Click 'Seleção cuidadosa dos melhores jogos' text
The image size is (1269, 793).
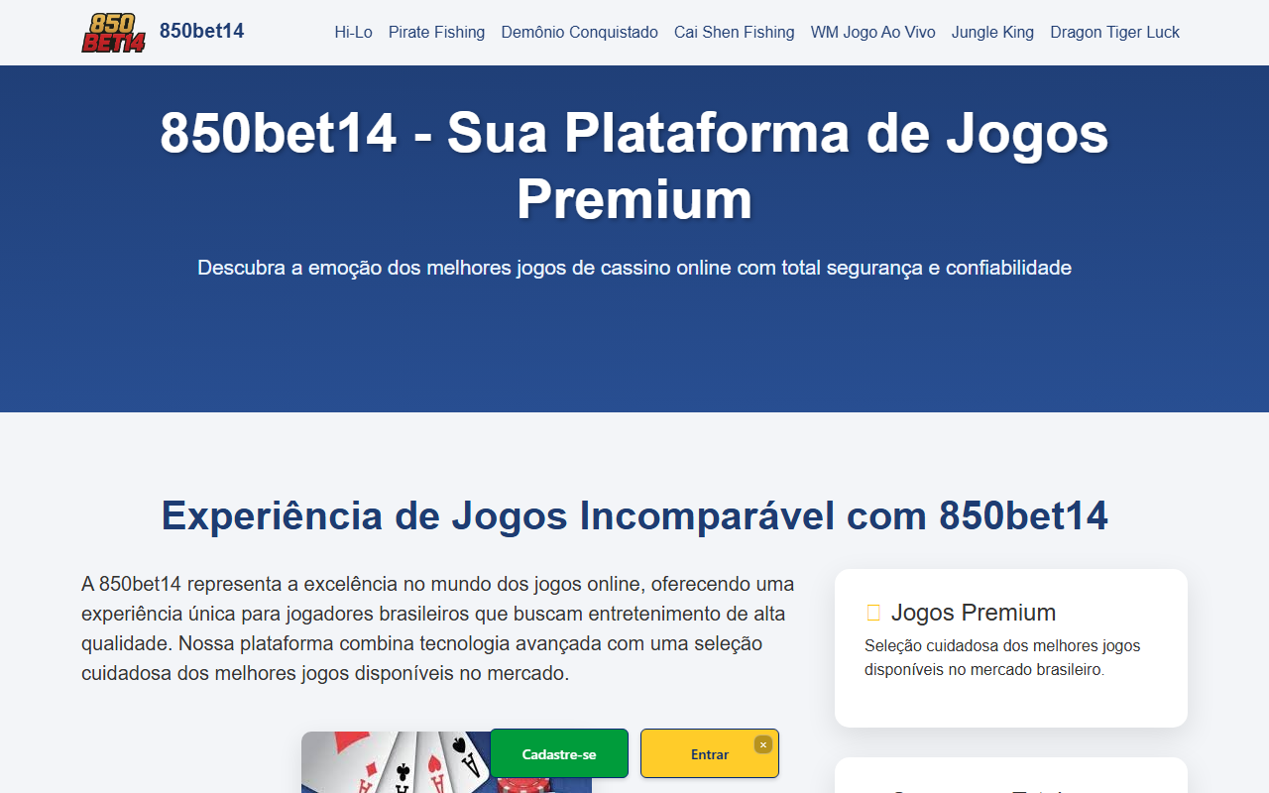coord(1002,657)
